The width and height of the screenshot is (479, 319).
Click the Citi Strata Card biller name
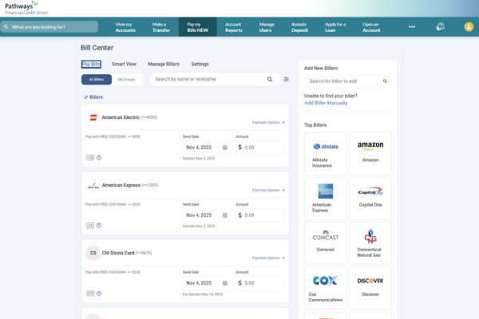tap(118, 253)
